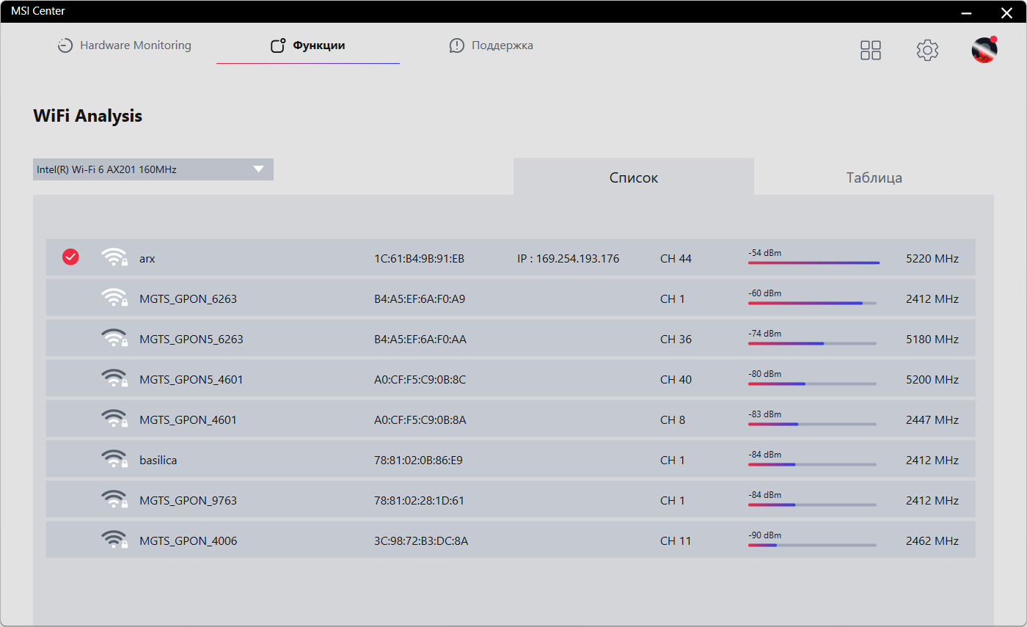Select the basilica network name
The image size is (1027, 627).
[158, 461]
